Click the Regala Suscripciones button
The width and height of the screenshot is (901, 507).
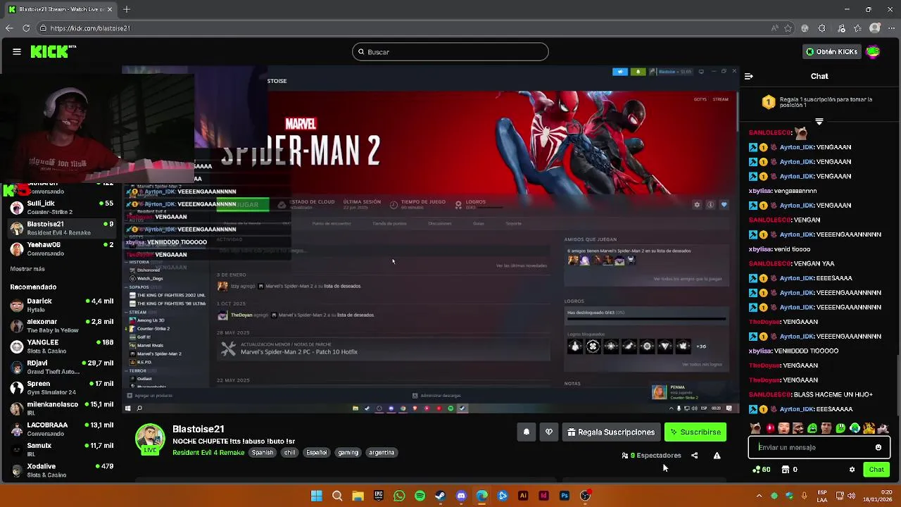611,432
